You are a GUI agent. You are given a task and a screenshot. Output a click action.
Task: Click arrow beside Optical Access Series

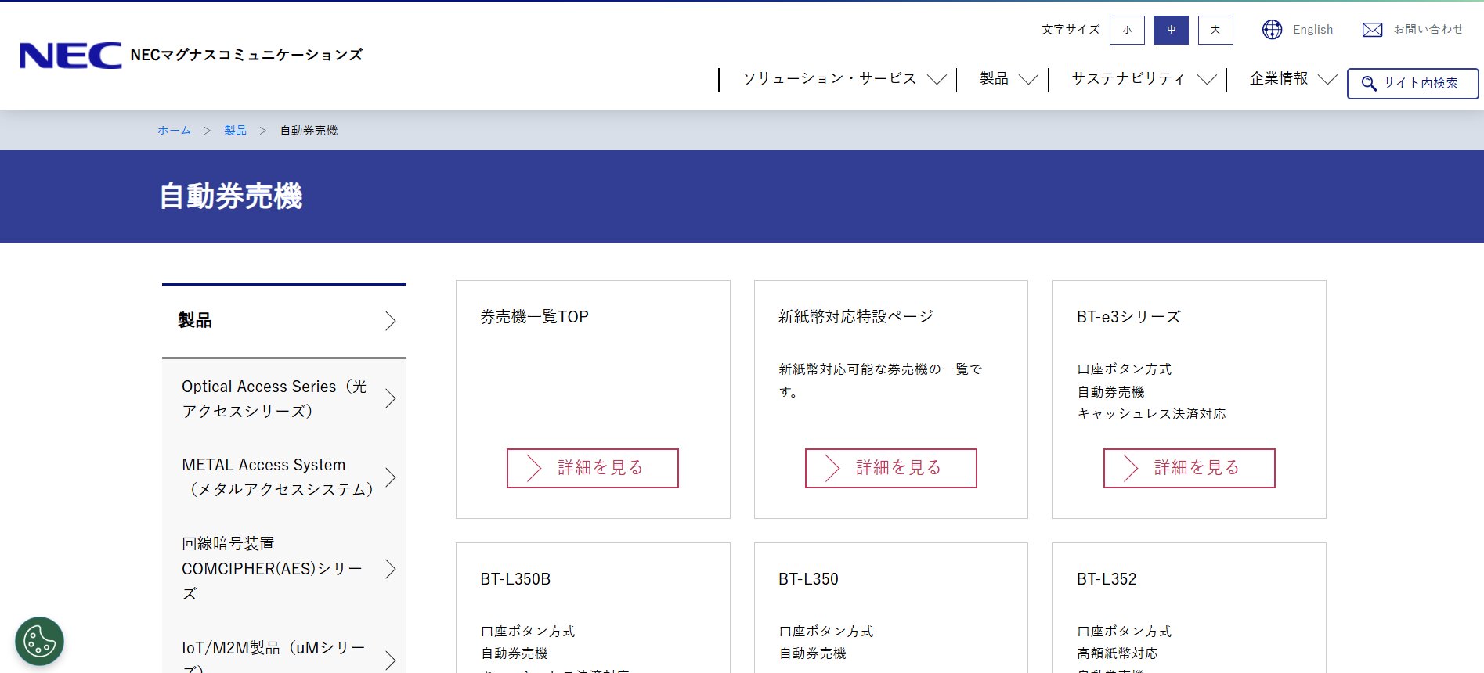point(390,399)
